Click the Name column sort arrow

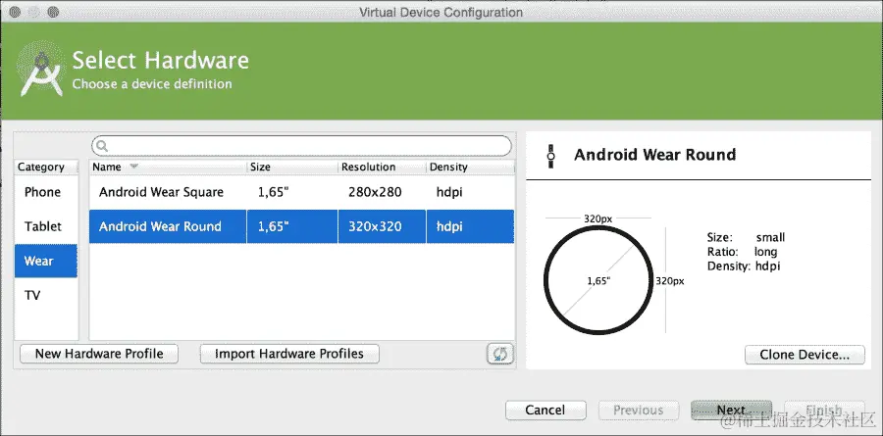(133, 167)
